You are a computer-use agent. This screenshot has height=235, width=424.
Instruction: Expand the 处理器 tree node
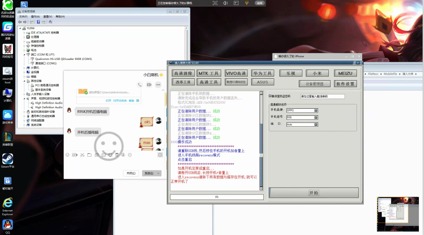click(x=24, y=37)
